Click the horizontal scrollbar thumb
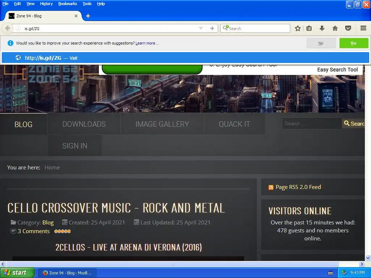 point(172,264)
